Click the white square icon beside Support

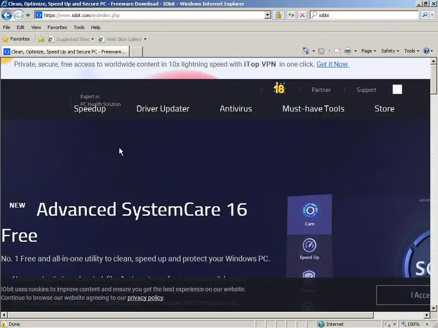click(x=397, y=89)
